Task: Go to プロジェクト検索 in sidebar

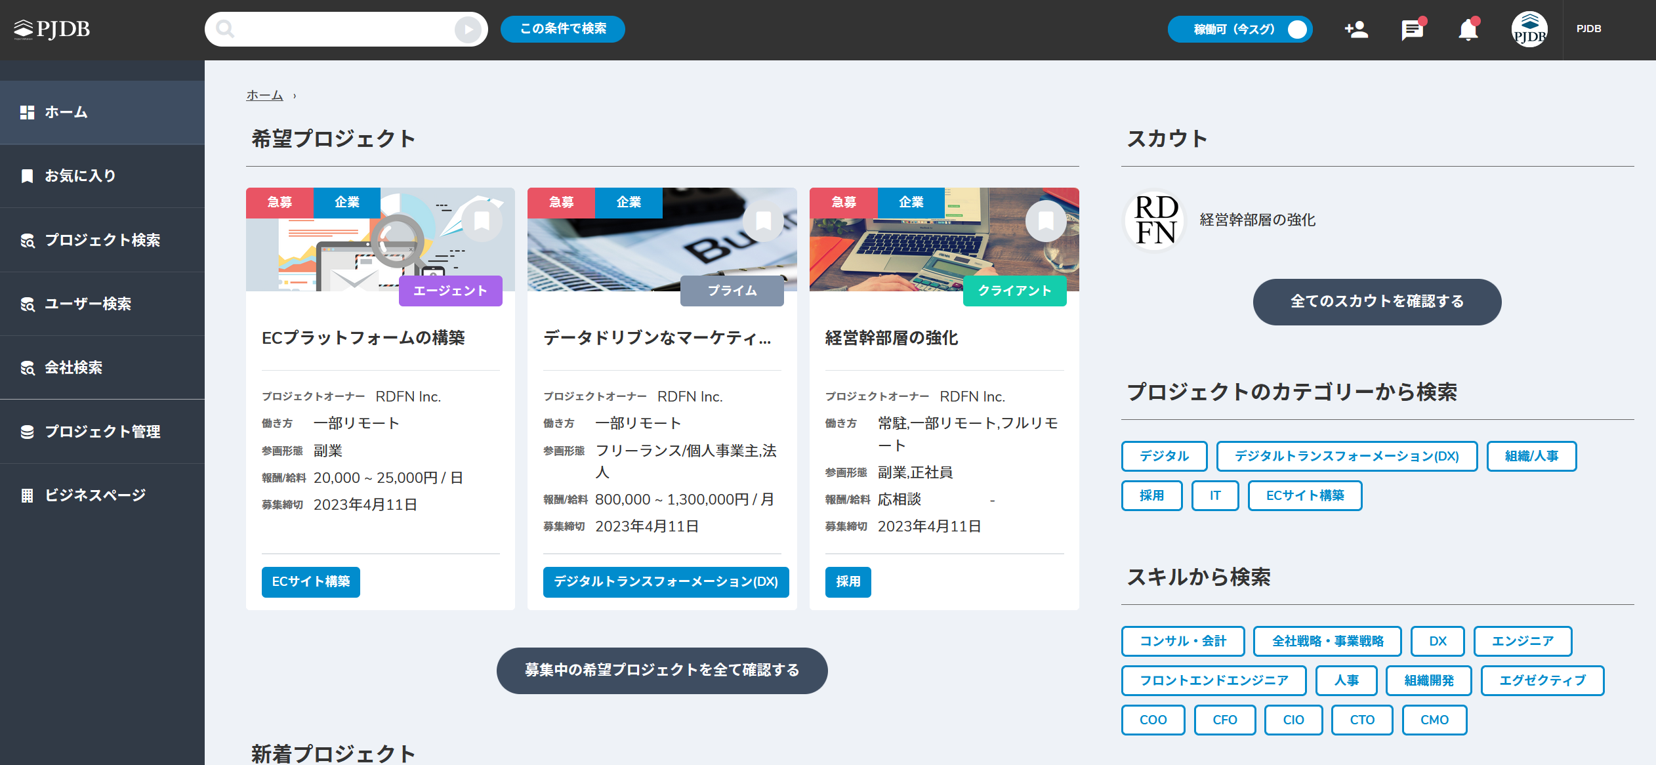Action: (102, 240)
